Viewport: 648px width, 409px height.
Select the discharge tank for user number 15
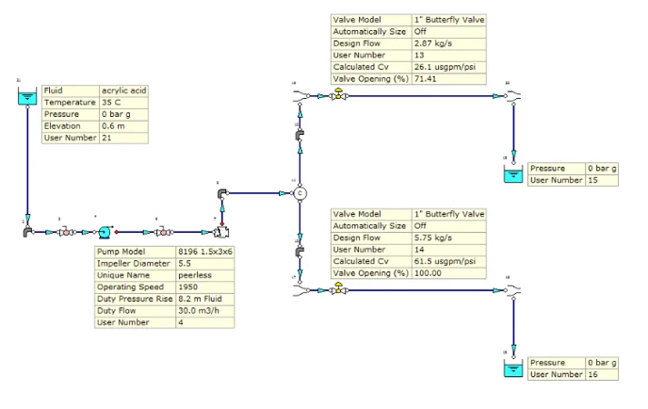[x=512, y=173]
